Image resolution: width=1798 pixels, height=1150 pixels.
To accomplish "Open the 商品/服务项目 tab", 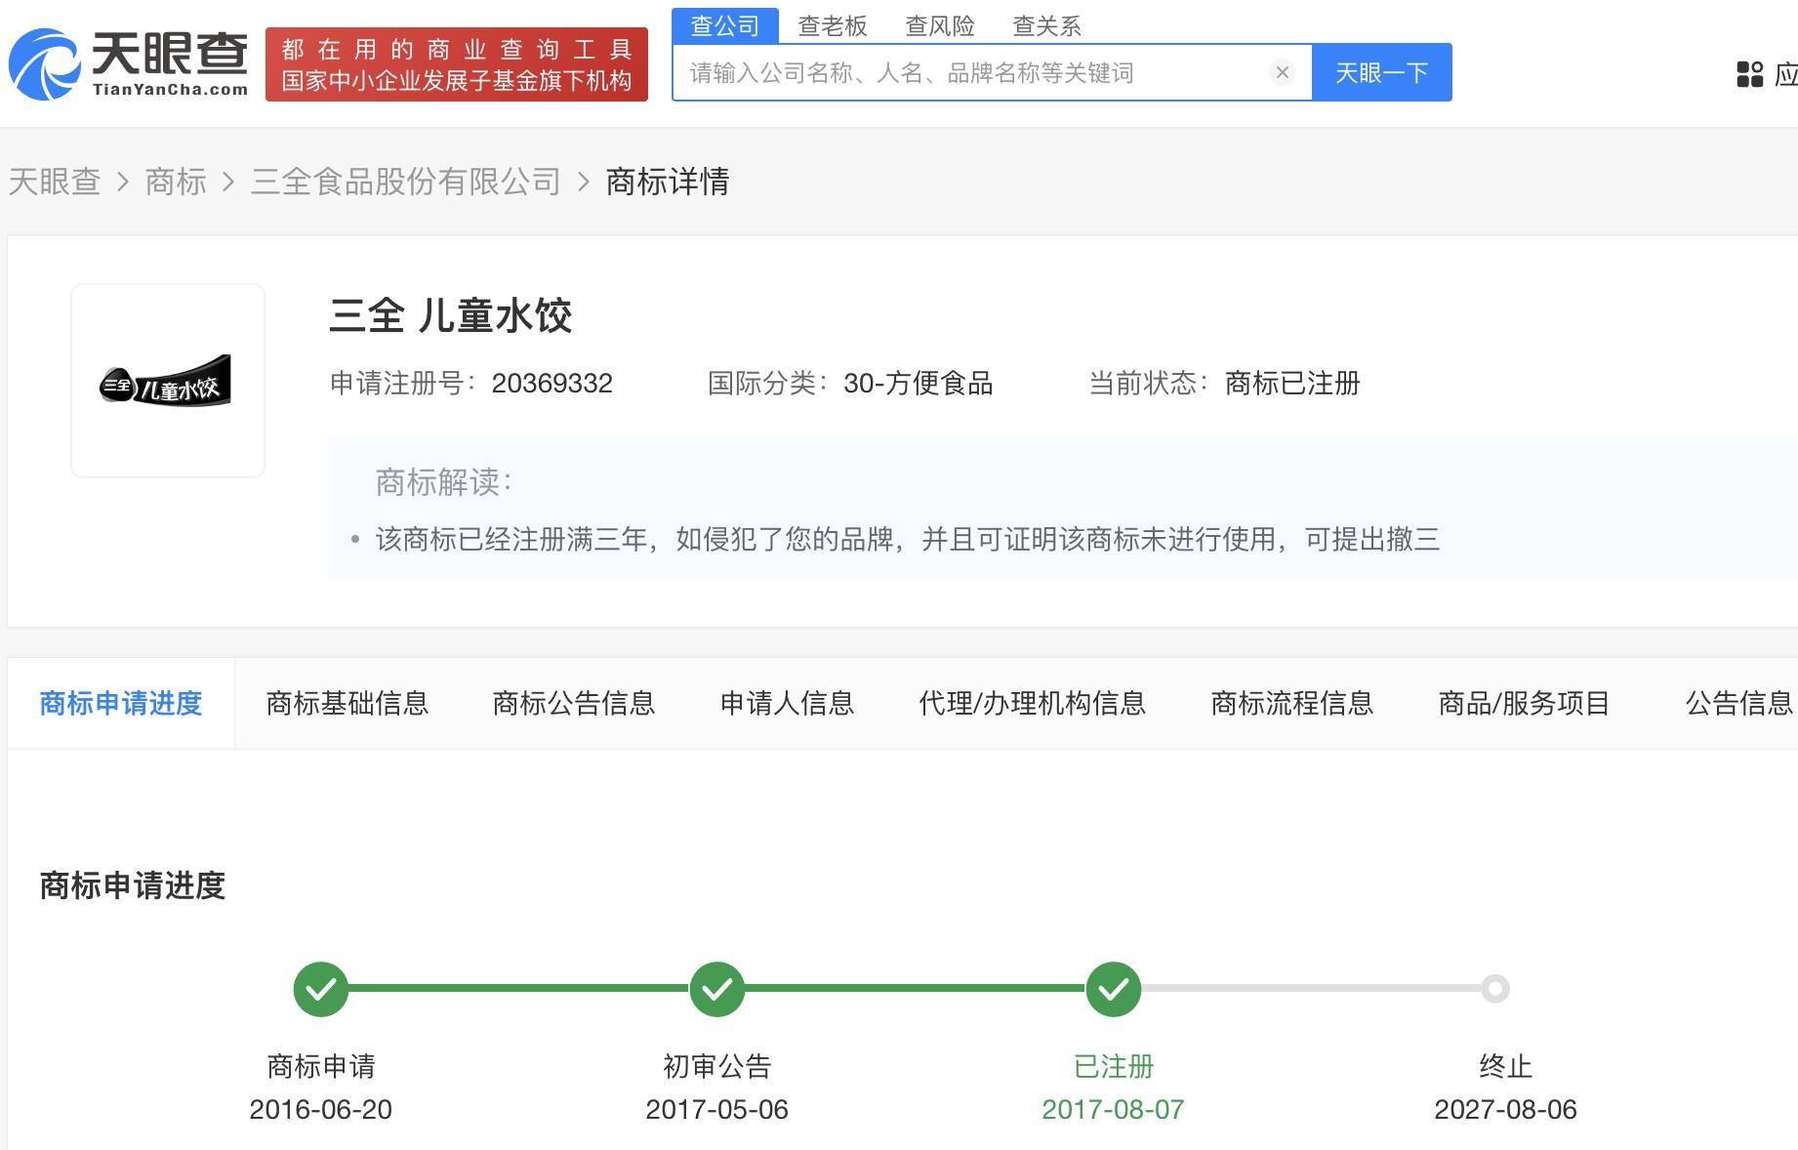I will click(x=1525, y=703).
